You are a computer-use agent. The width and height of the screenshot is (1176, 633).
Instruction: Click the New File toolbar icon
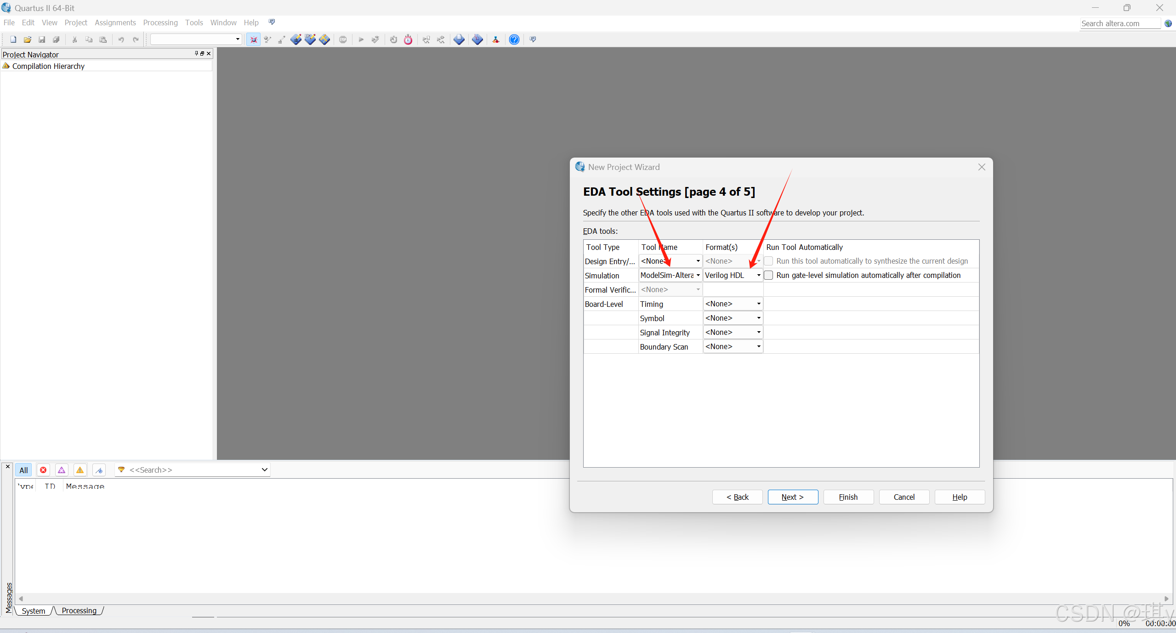click(x=13, y=40)
